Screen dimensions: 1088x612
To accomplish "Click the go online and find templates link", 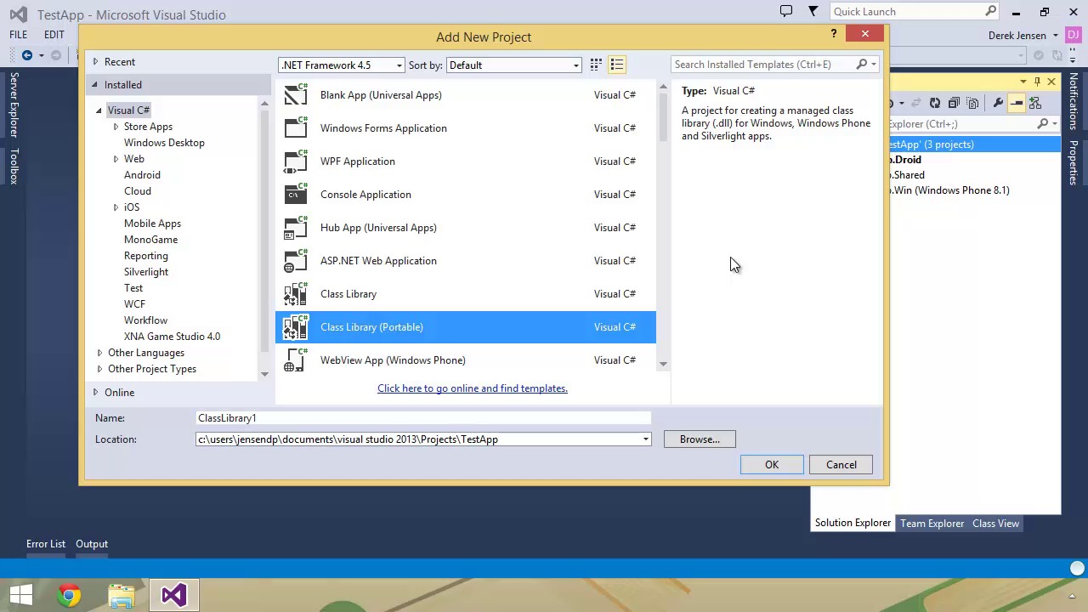I will (473, 388).
